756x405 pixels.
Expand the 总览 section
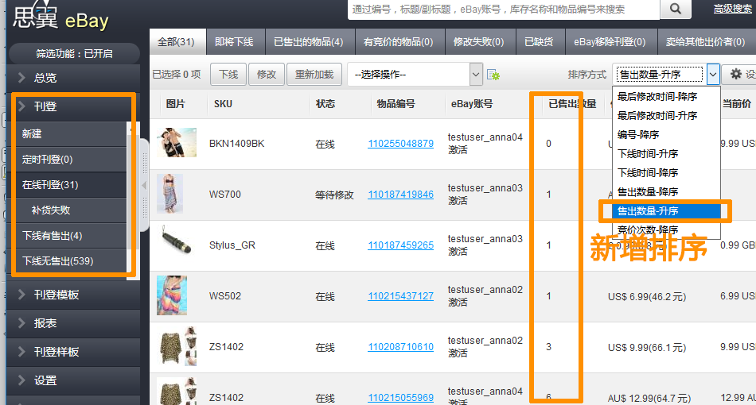point(74,78)
